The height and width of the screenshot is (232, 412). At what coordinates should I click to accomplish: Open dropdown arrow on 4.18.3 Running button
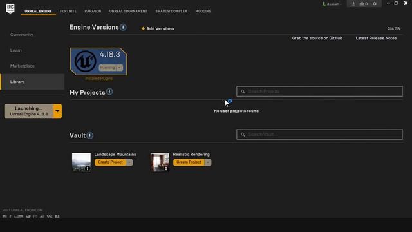tap(119, 68)
